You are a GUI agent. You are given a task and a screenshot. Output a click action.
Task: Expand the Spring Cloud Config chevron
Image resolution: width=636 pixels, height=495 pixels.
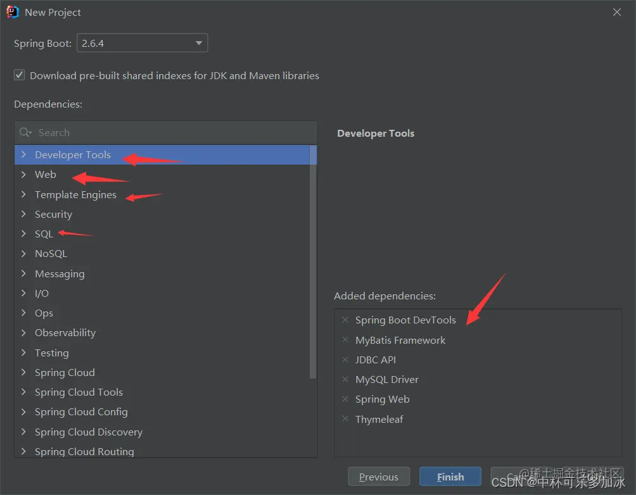tap(23, 411)
